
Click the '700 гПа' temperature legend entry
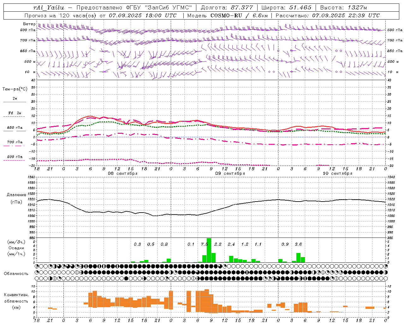tap(15, 142)
